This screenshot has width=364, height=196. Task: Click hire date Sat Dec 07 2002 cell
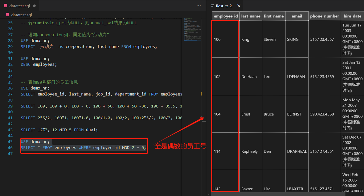pyautogui.click(x=352, y=151)
